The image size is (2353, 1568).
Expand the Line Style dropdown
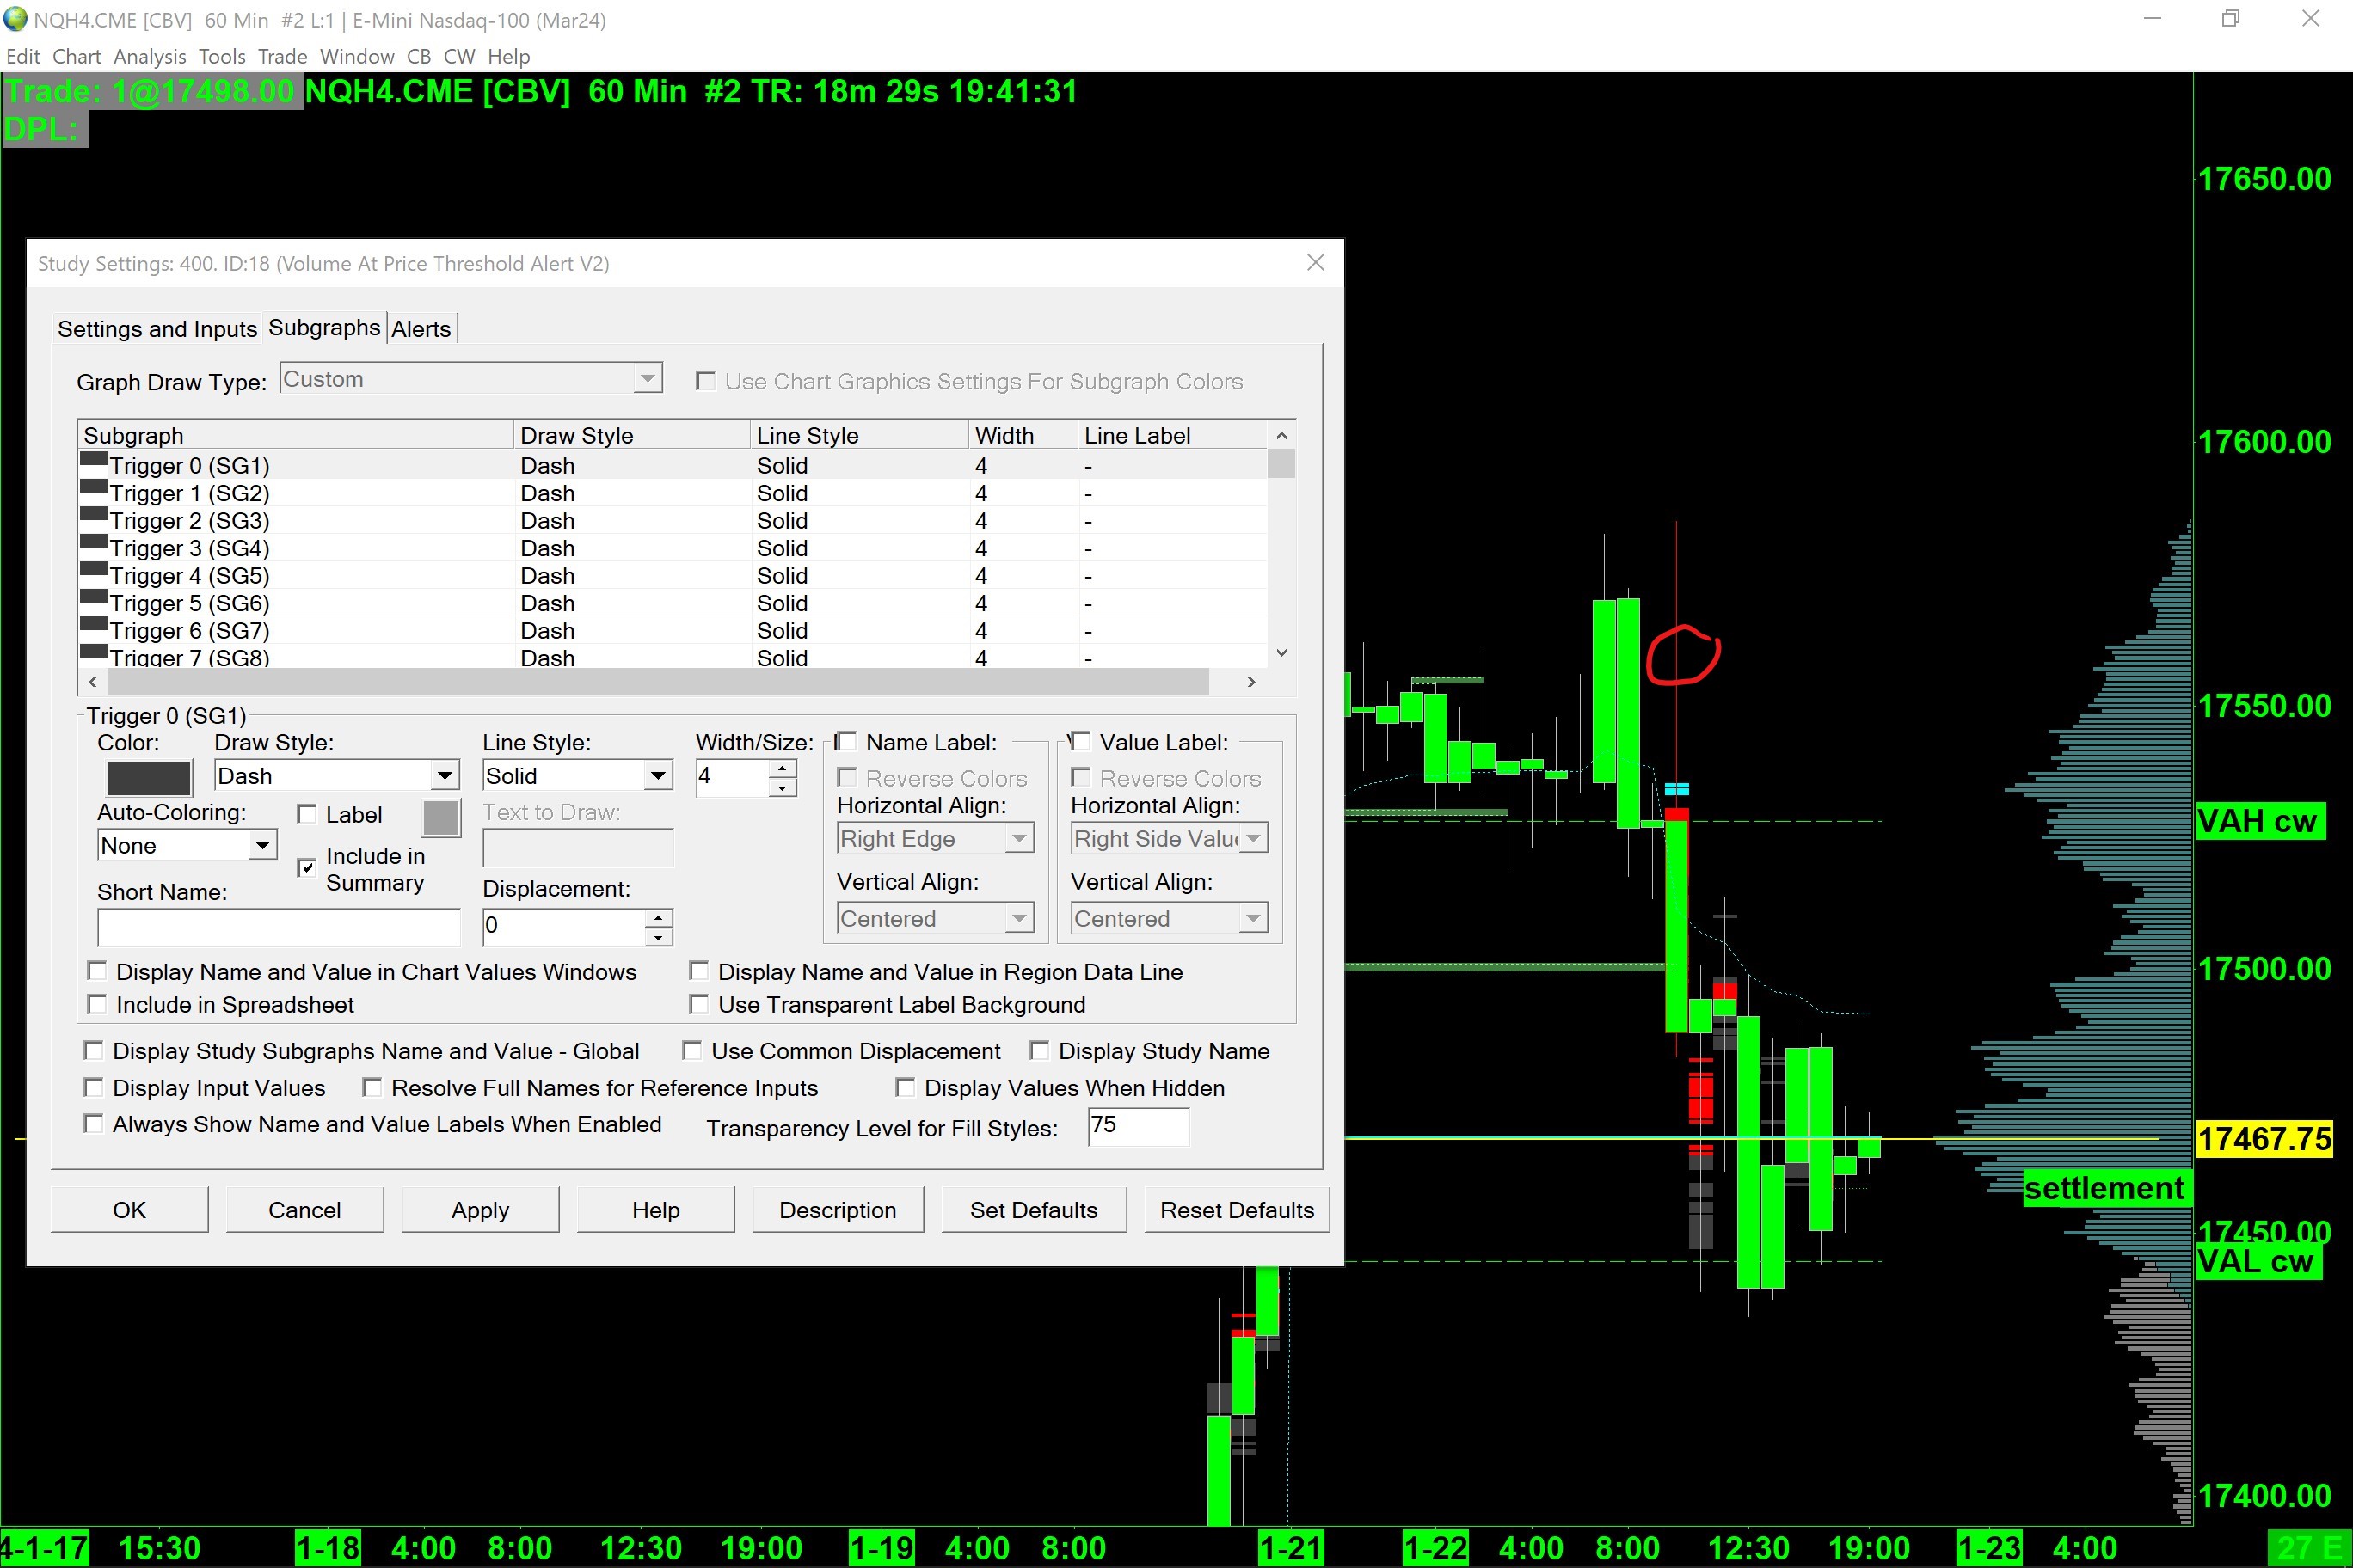657,775
